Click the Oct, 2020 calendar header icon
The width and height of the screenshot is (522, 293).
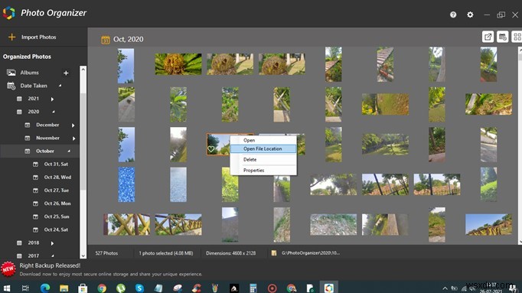click(105, 40)
